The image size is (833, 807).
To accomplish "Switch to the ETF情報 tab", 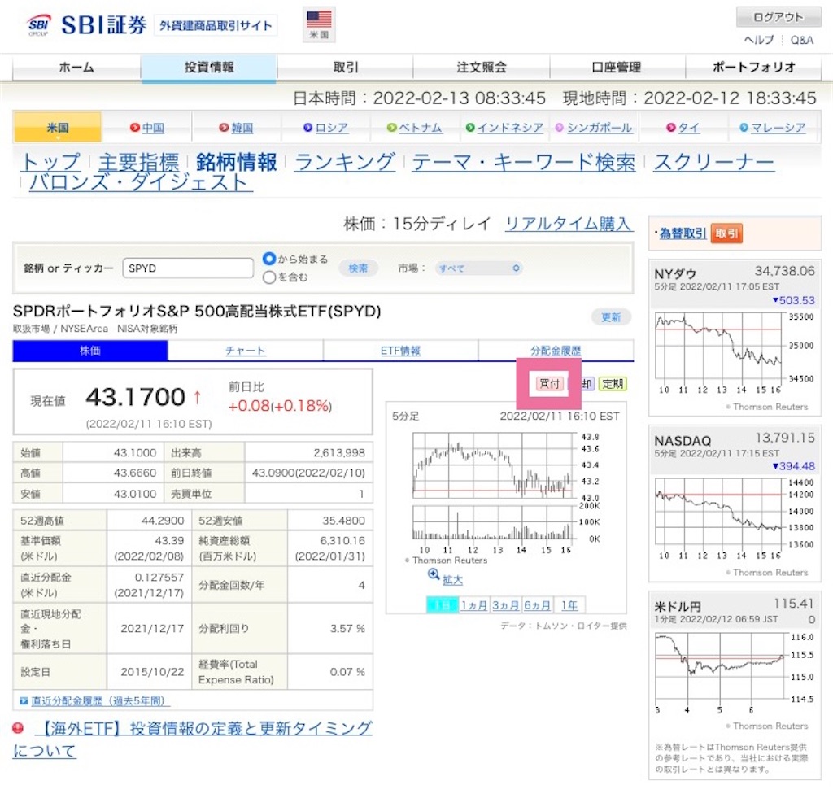I will point(400,351).
